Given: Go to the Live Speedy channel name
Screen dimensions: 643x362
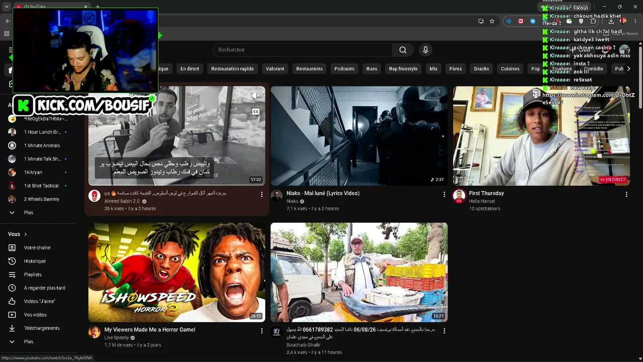Looking at the screenshot, I should click(117, 338).
